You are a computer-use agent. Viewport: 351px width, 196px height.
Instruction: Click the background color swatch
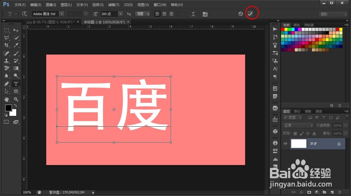click(13, 113)
